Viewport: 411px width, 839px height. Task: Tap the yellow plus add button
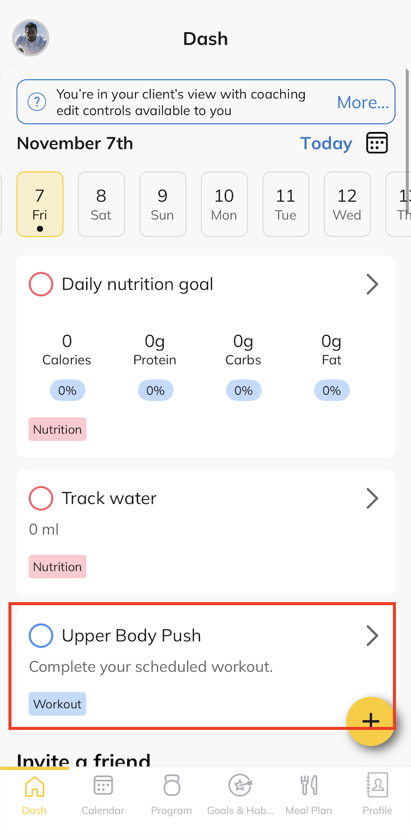(x=371, y=721)
